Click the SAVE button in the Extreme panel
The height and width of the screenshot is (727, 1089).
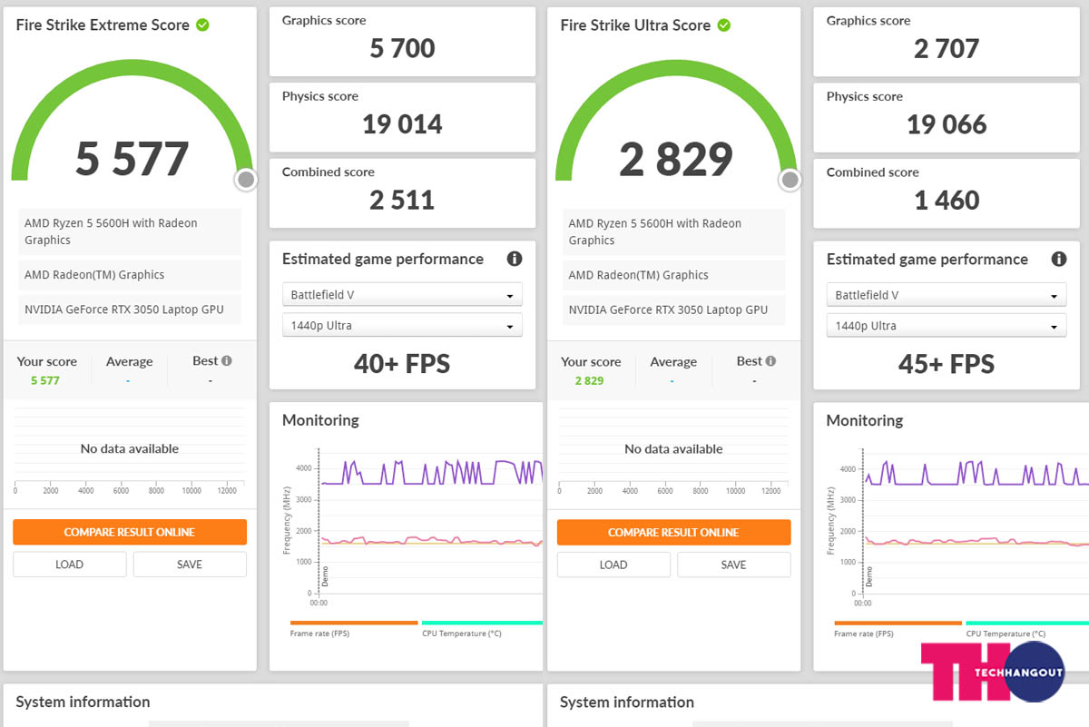[190, 565]
